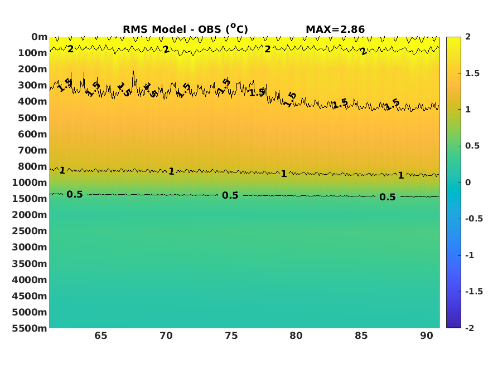Select the colorbar tick label '-0.5'
Screen dimensions: 488x365
pos(474,219)
